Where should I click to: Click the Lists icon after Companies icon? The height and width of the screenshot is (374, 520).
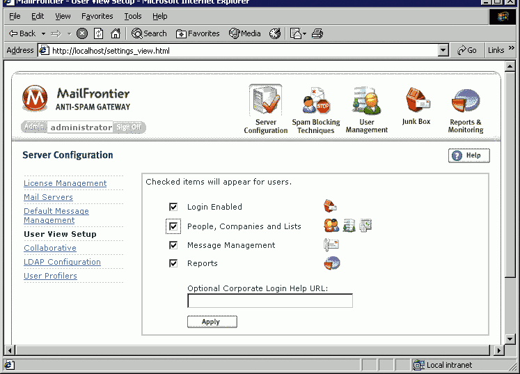tap(365, 226)
